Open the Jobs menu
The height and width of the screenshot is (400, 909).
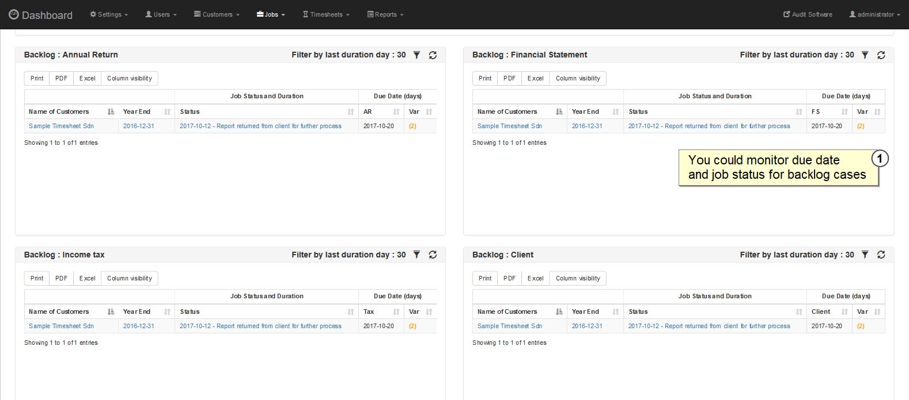click(271, 14)
